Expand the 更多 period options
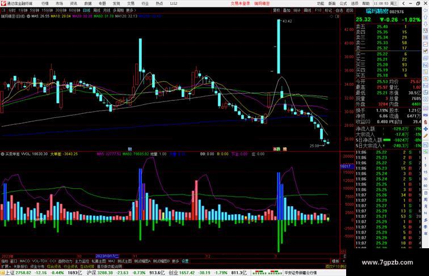 tap(131, 10)
